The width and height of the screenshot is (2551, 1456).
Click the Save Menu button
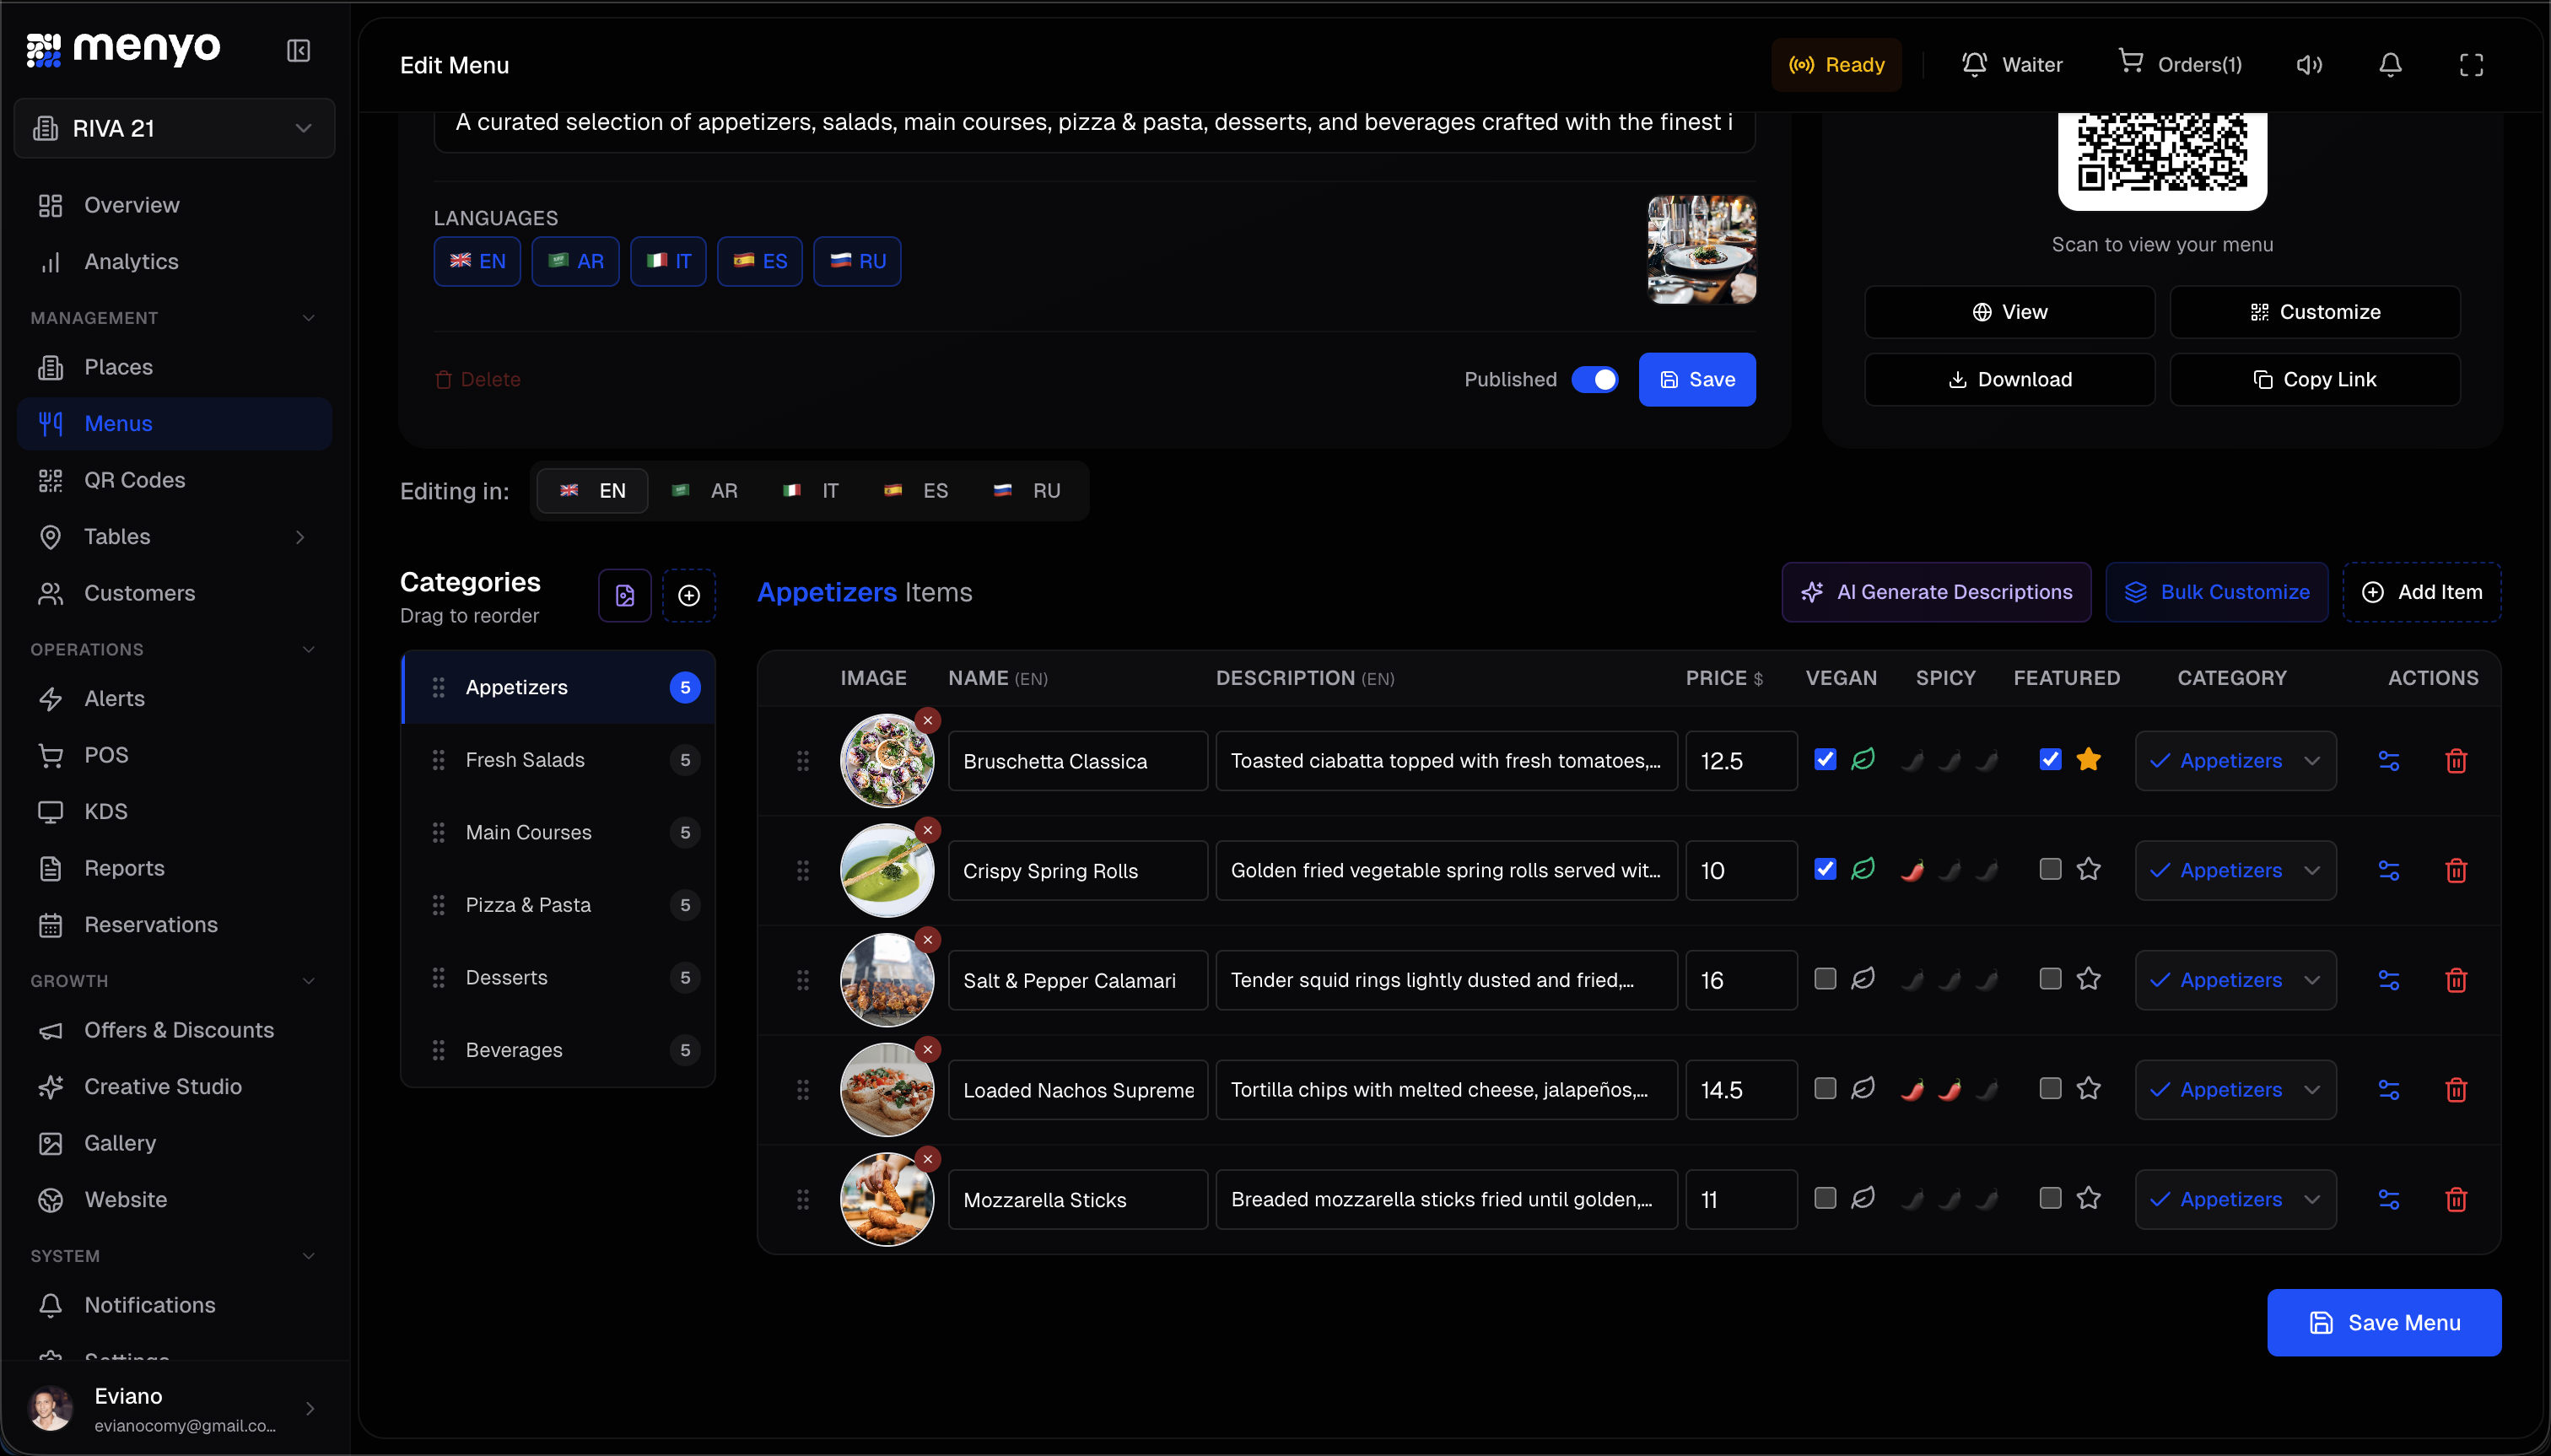[2383, 1322]
